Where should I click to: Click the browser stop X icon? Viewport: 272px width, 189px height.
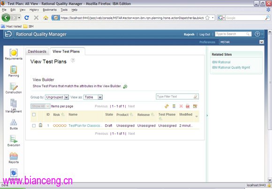coord(36,17)
